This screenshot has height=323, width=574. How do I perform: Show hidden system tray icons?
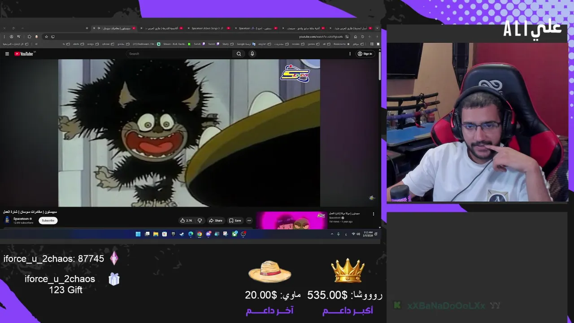coord(332,234)
